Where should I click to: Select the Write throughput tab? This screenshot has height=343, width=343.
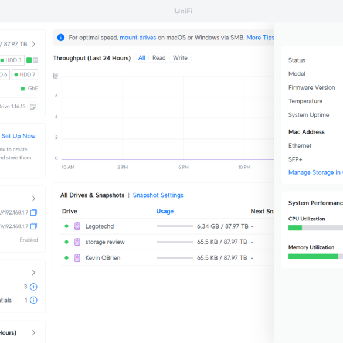tap(180, 58)
